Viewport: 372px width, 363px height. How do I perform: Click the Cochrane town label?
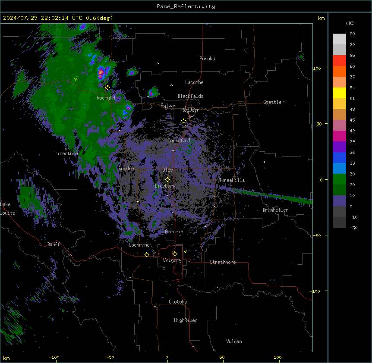[139, 245]
